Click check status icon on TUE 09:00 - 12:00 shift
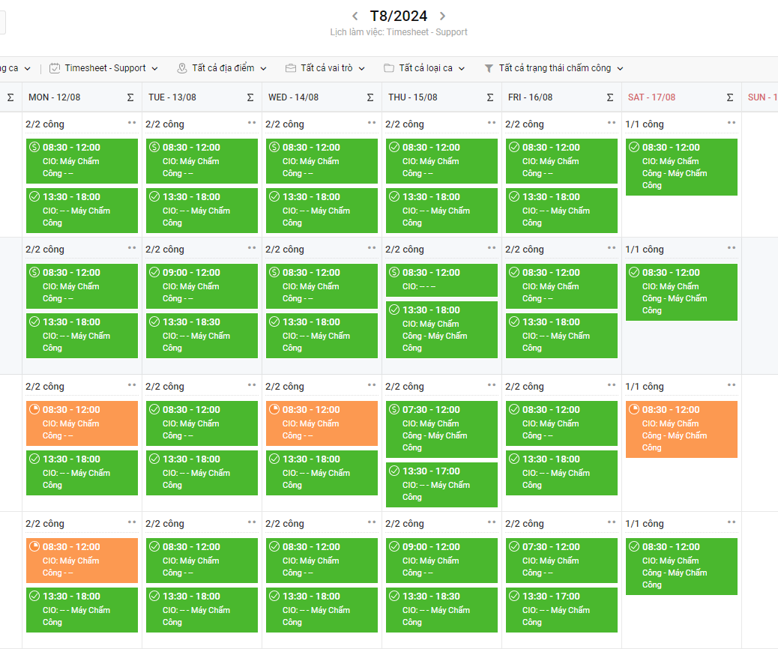 pyautogui.click(x=154, y=272)
